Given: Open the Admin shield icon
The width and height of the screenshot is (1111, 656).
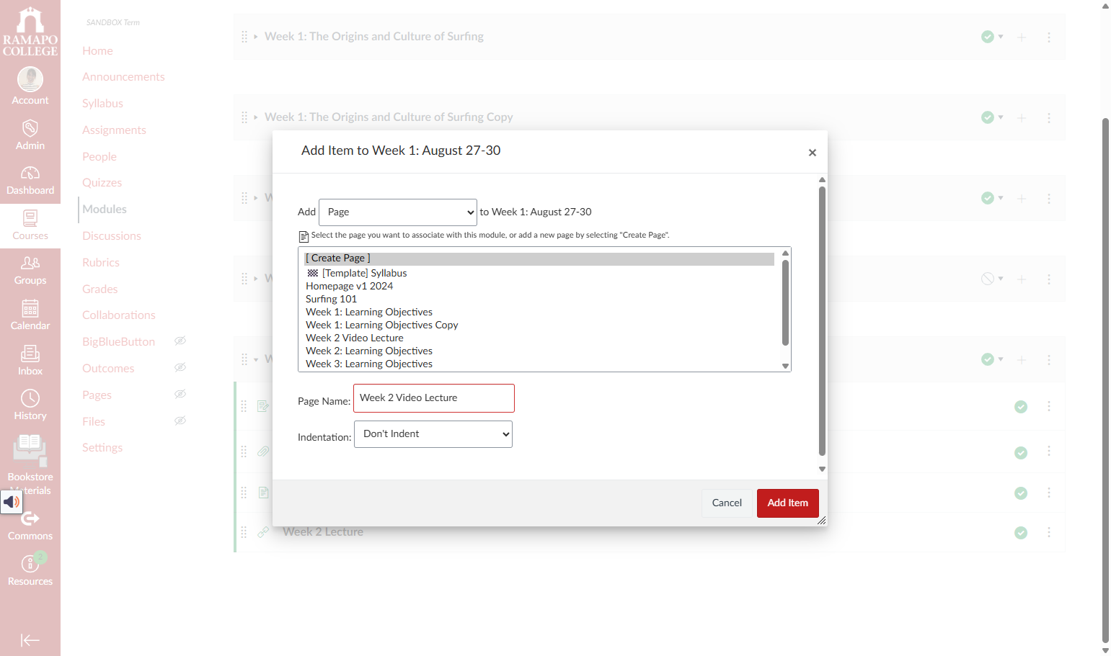Looking at the screenshot, I should [30, 128].
